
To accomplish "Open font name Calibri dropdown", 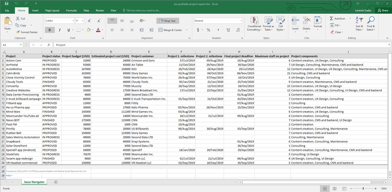I will pos(73,21).
